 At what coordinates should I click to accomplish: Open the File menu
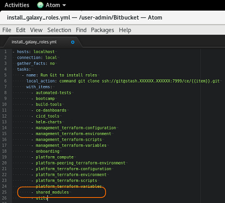click(7, 30)
